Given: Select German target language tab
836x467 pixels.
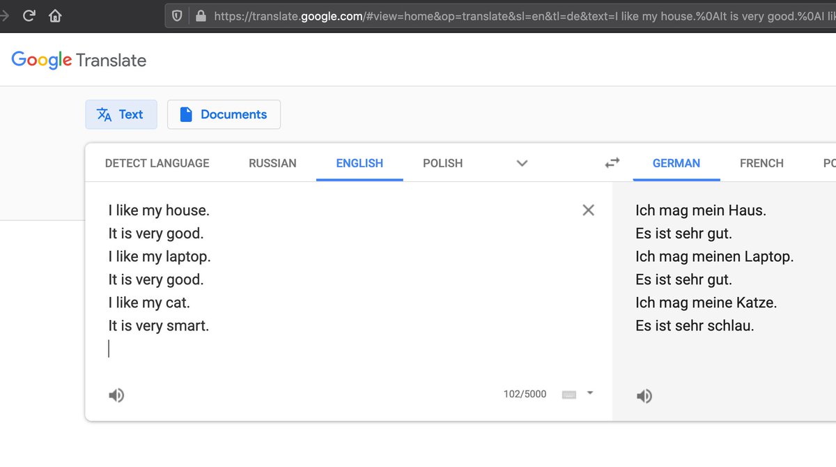Looking at the screenshot, I should pyautogui.click(x=676, y=163).
